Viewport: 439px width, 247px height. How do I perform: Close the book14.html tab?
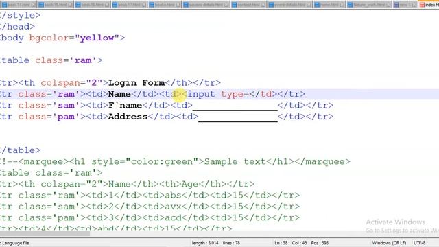[x=34, y=5]
